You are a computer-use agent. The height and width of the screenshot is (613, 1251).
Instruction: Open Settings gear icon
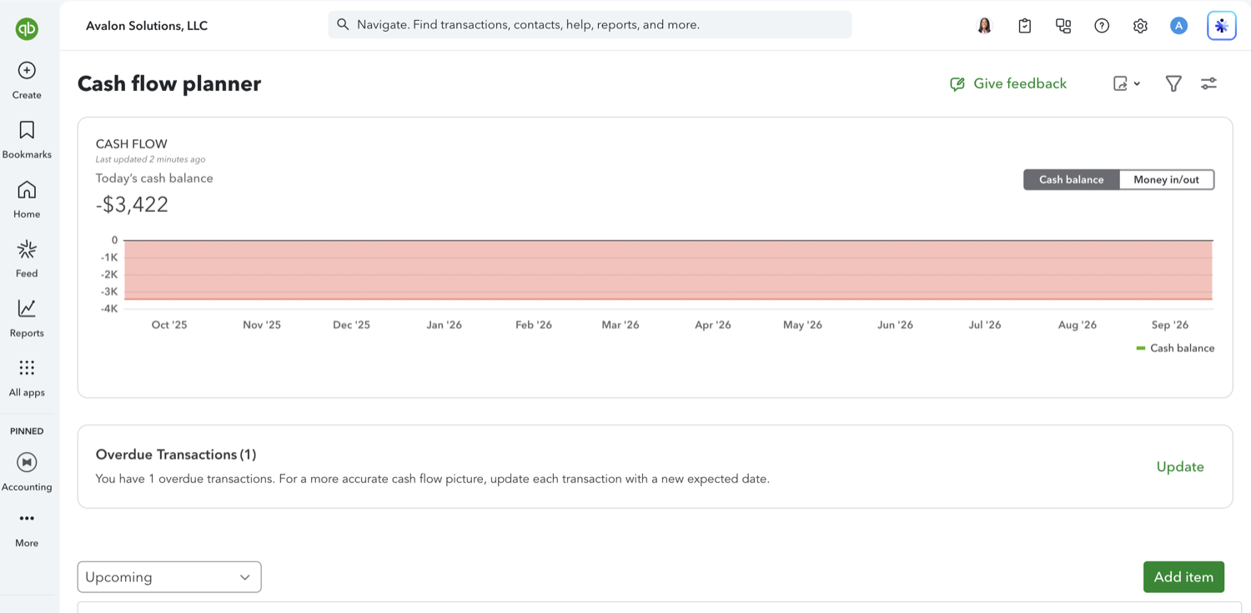[1140, 26]
